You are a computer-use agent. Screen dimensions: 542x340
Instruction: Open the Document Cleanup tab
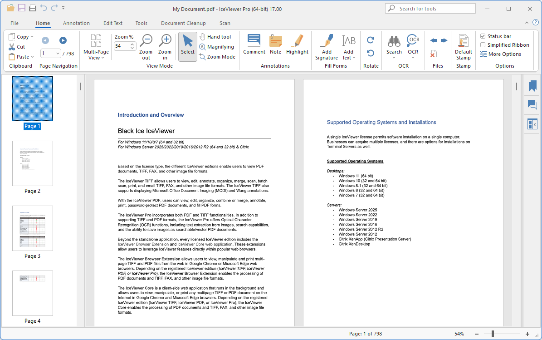183,23
